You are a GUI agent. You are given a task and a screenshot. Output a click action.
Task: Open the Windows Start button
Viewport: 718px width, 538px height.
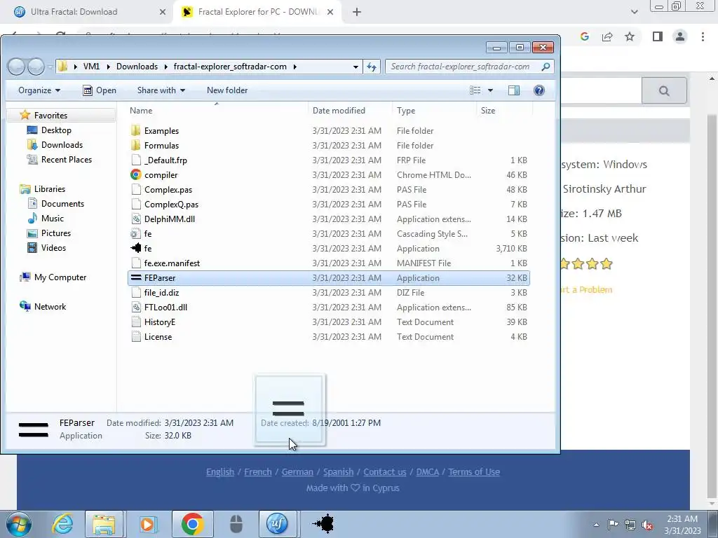point(19,524)
